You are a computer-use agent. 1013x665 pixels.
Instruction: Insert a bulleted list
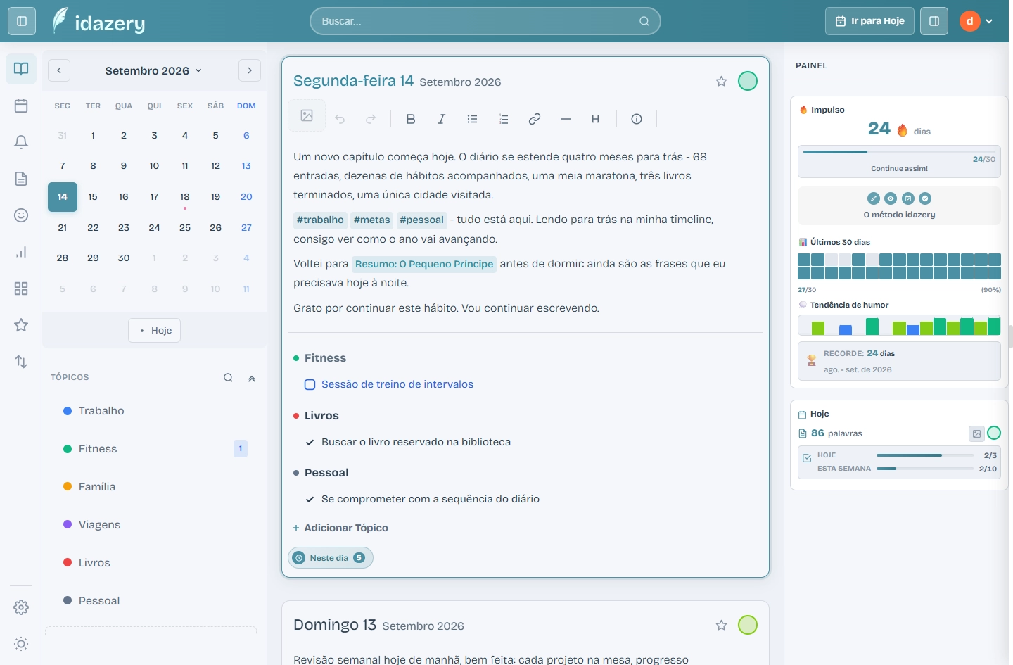(x=473, y=119)
